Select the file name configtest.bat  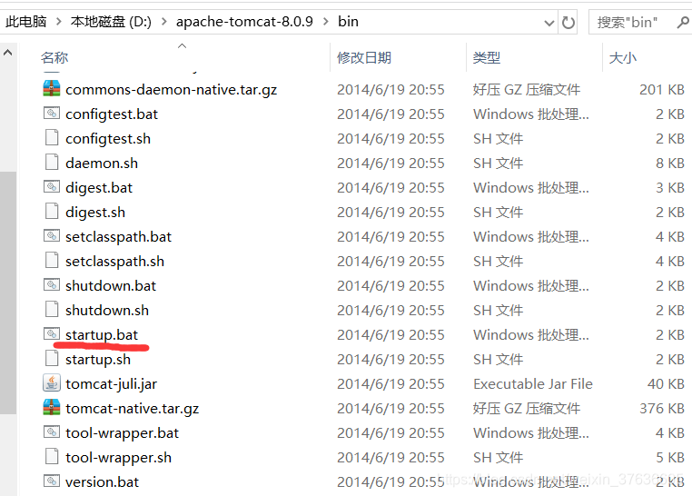[112, 114]
